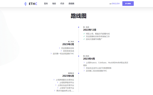Click the text 空投发放完成

click(69, 51)
